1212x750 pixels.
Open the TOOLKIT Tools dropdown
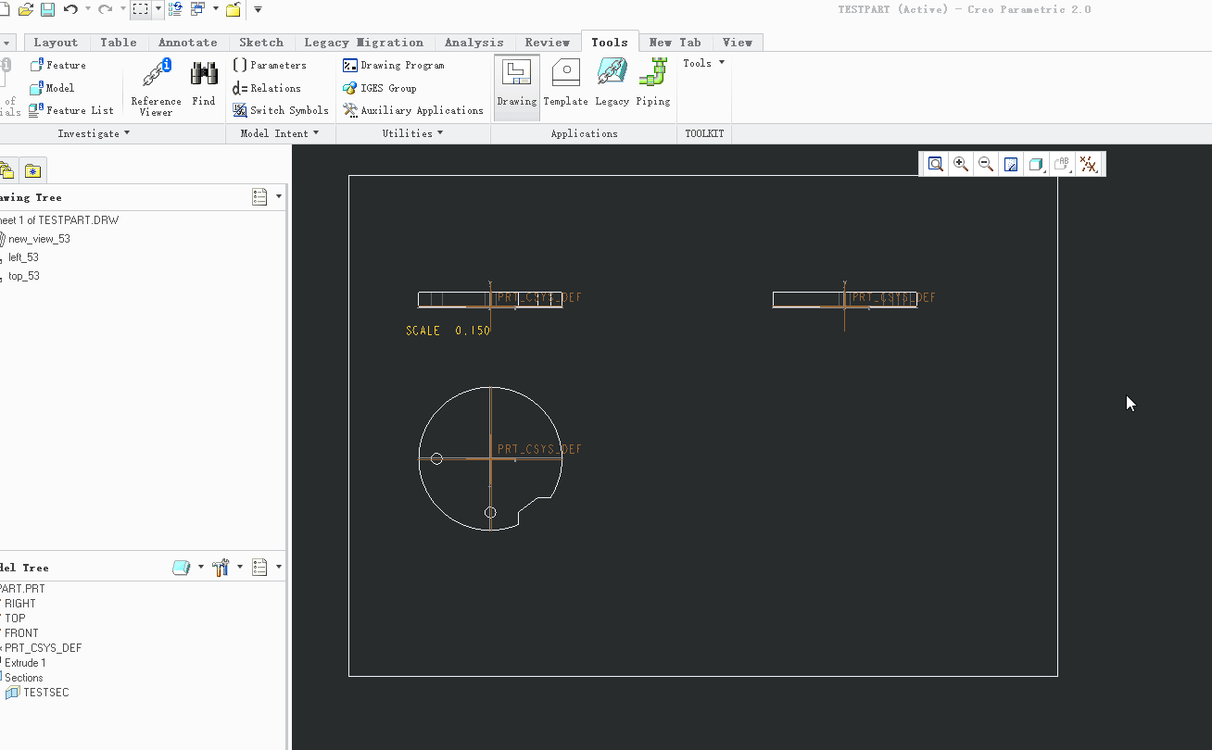point(704,63)
